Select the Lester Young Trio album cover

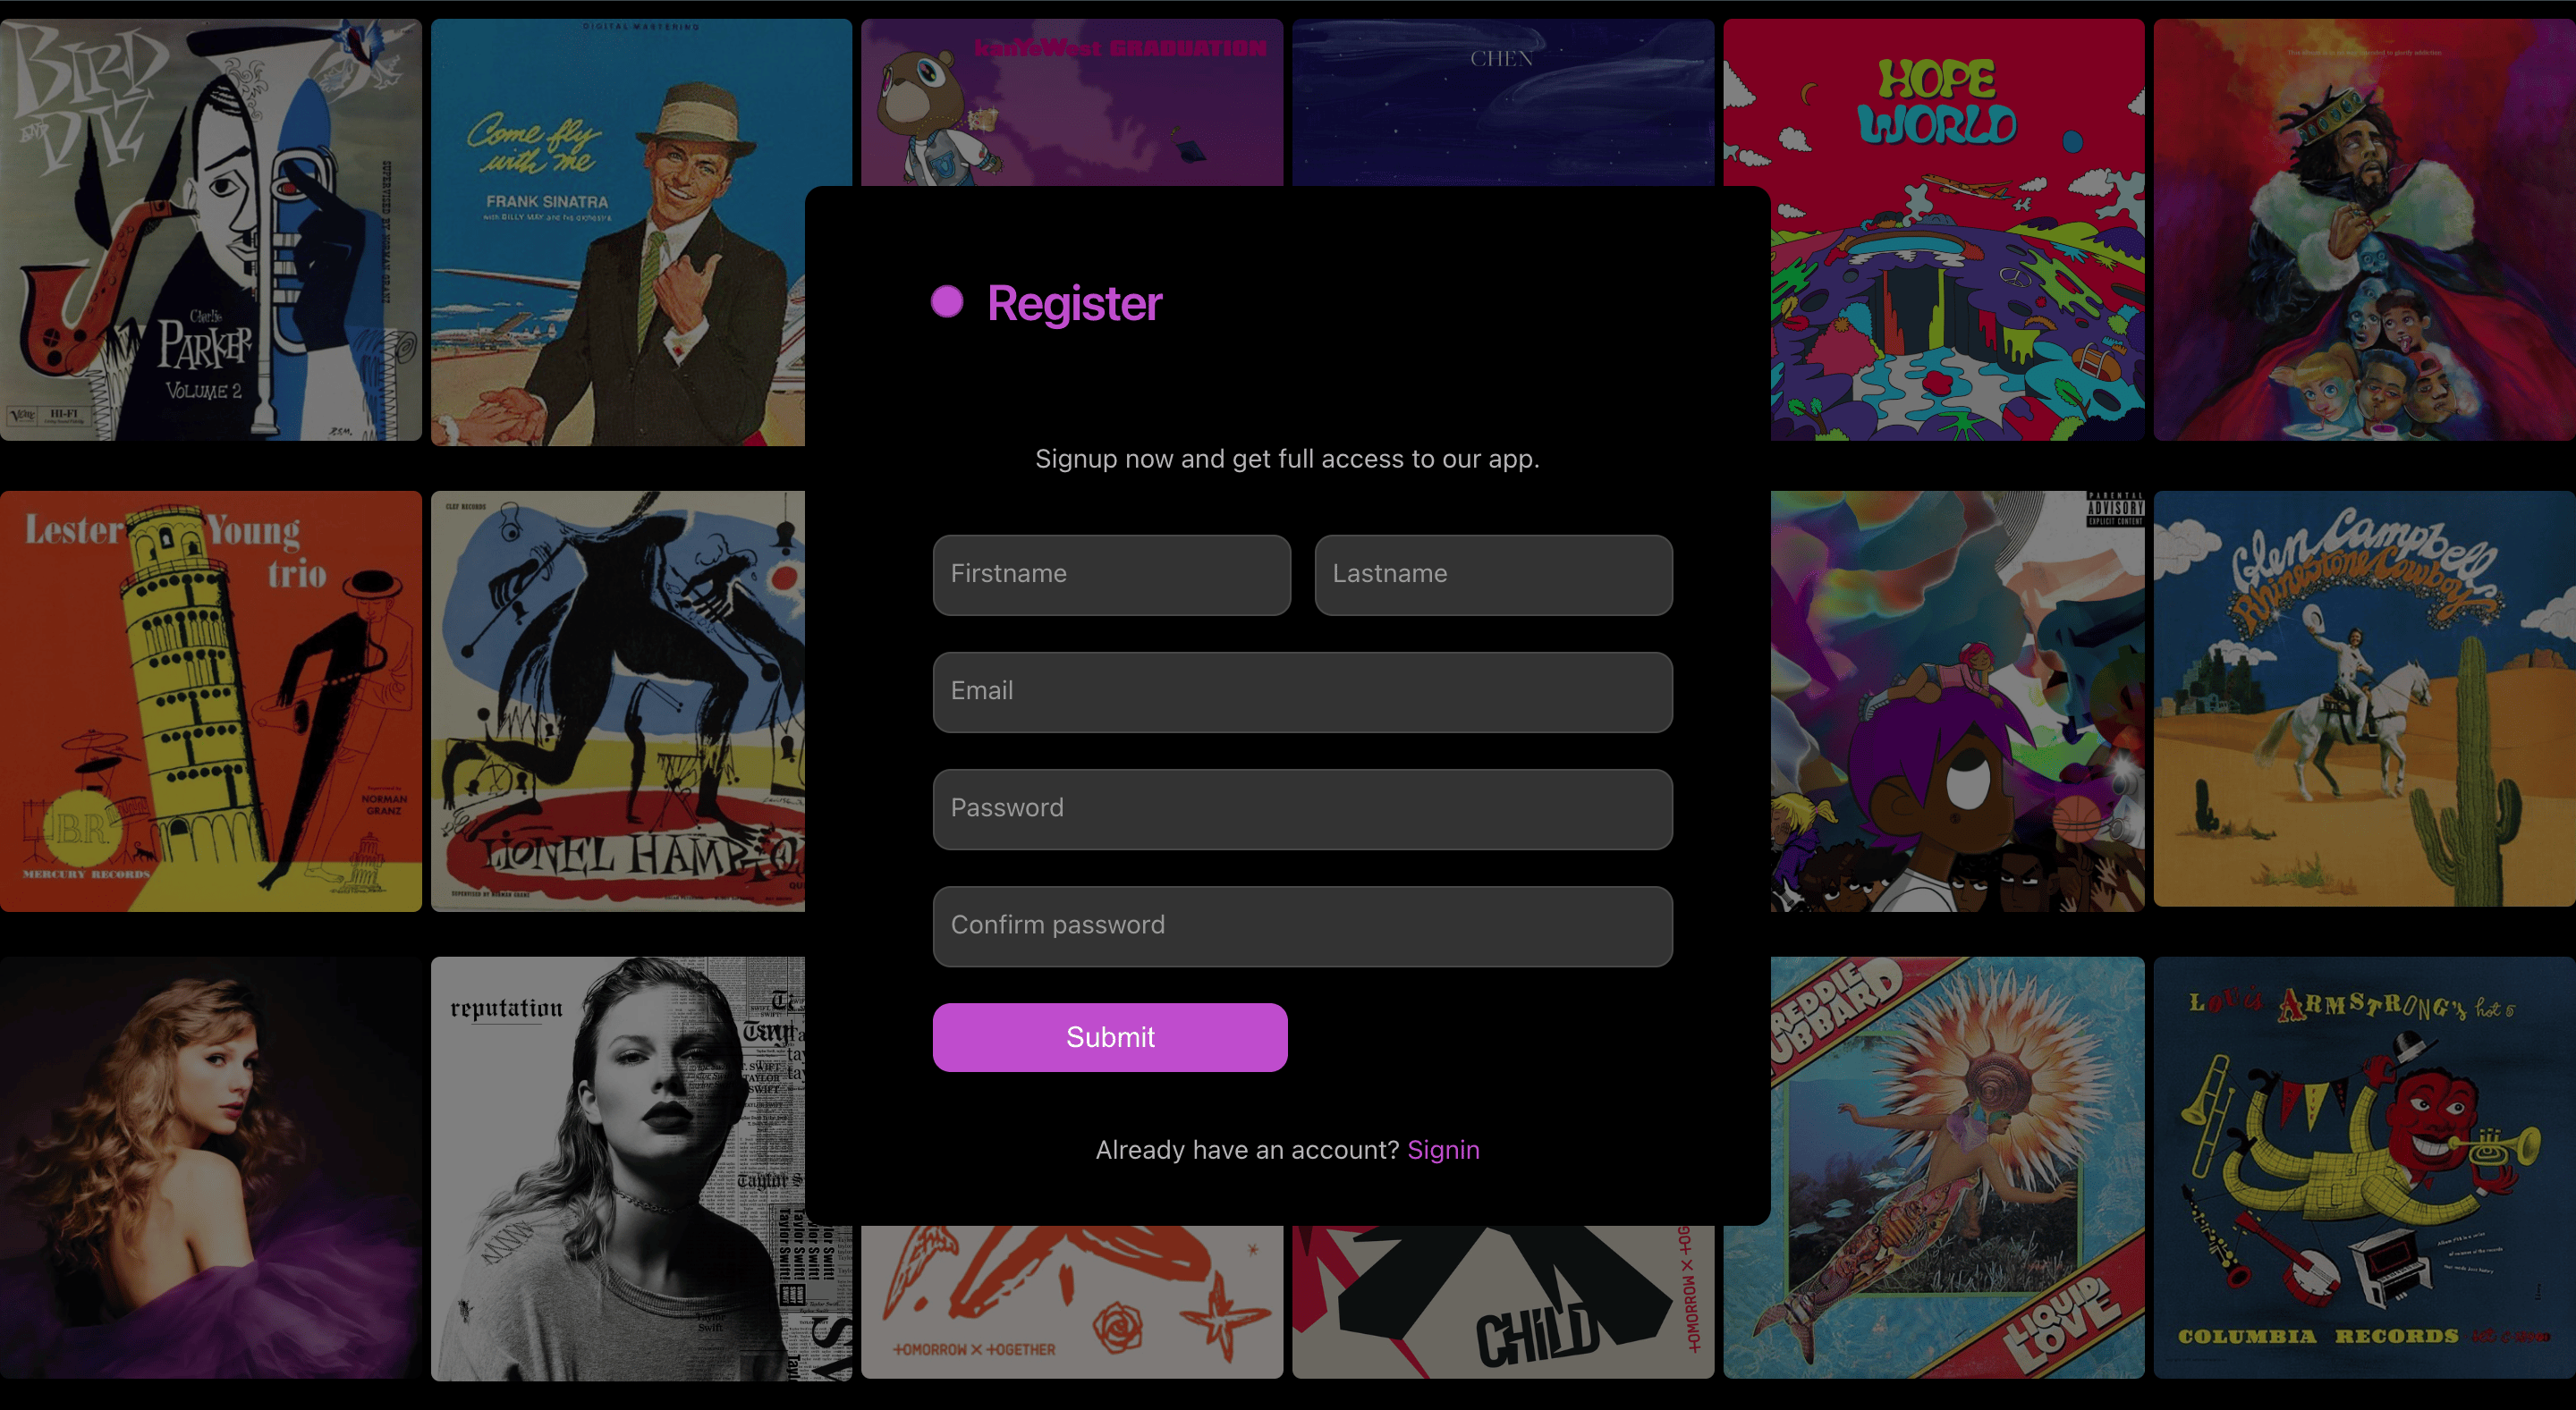(211, 700)
